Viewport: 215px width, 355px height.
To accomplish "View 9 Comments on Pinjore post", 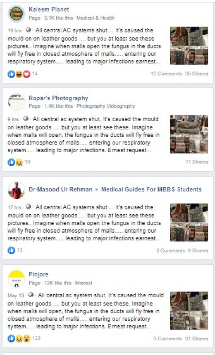I will point(168,339).
